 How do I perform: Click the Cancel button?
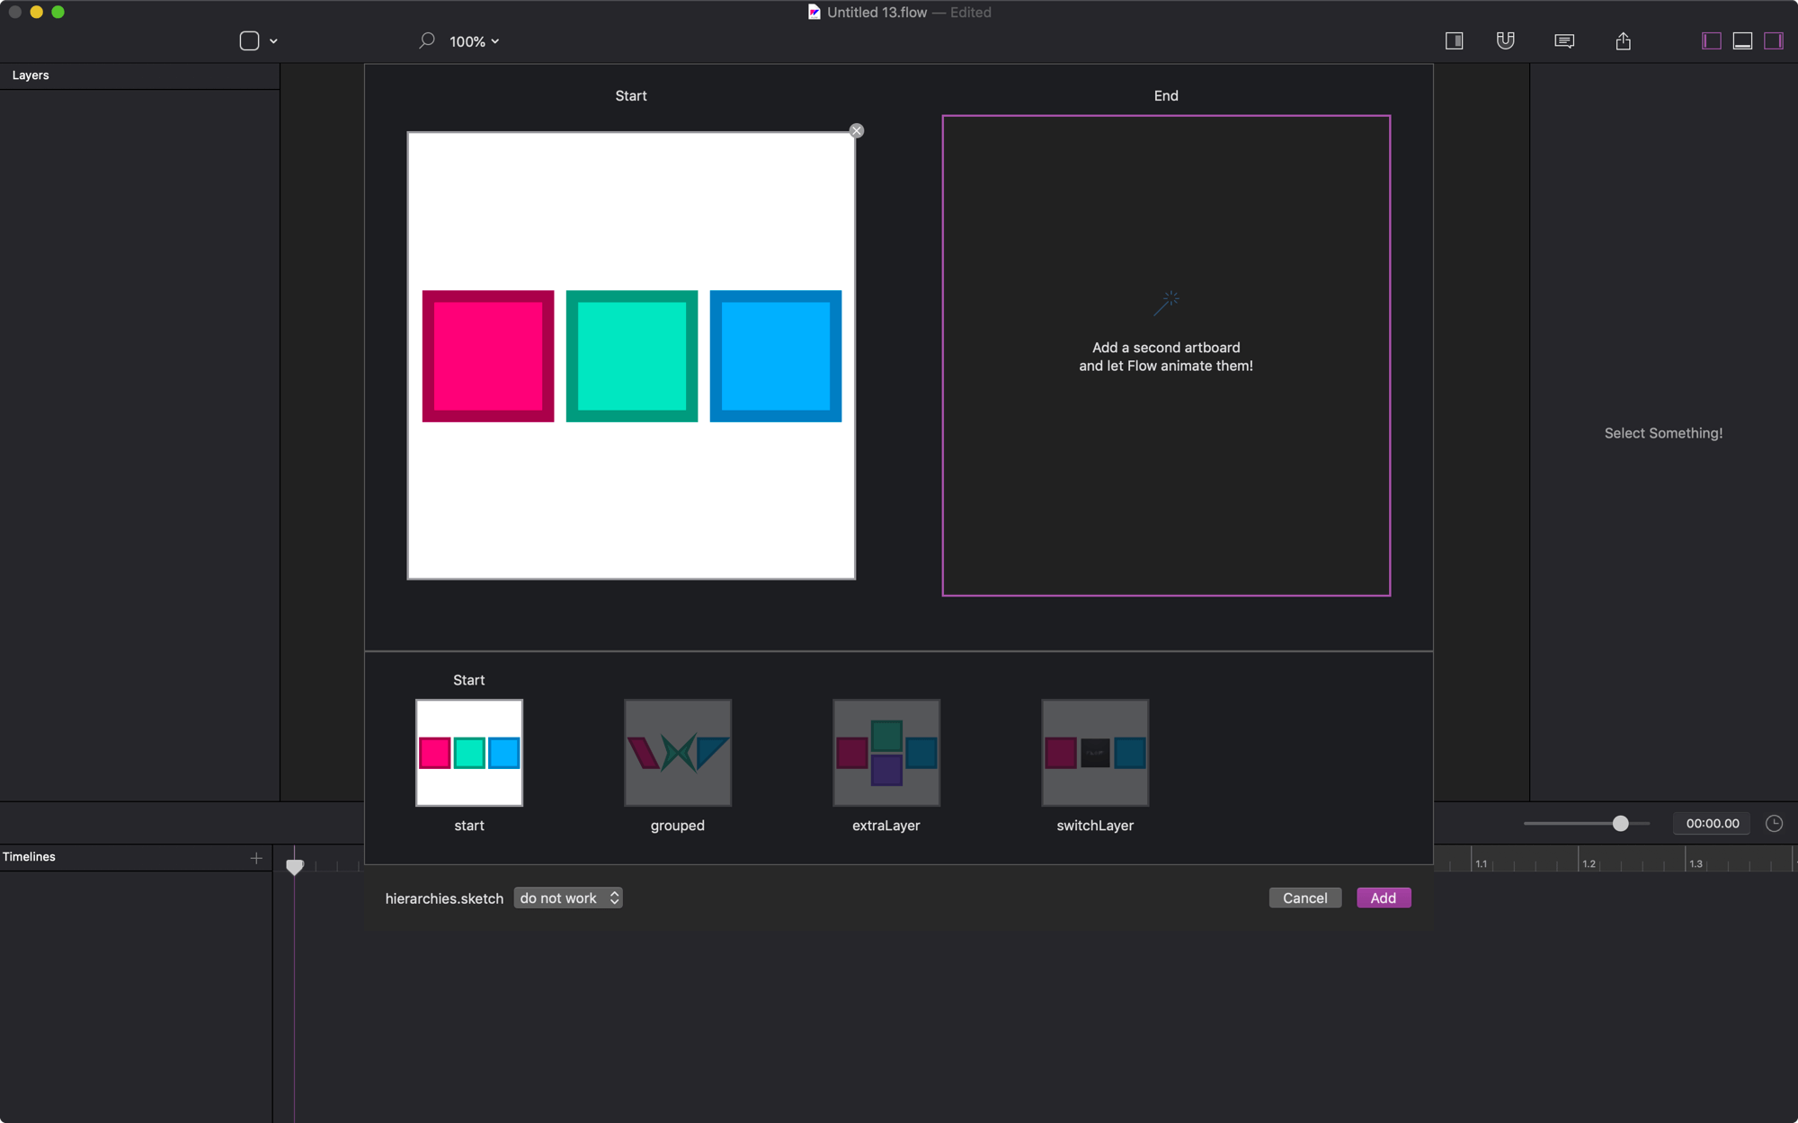(1304, 898)
